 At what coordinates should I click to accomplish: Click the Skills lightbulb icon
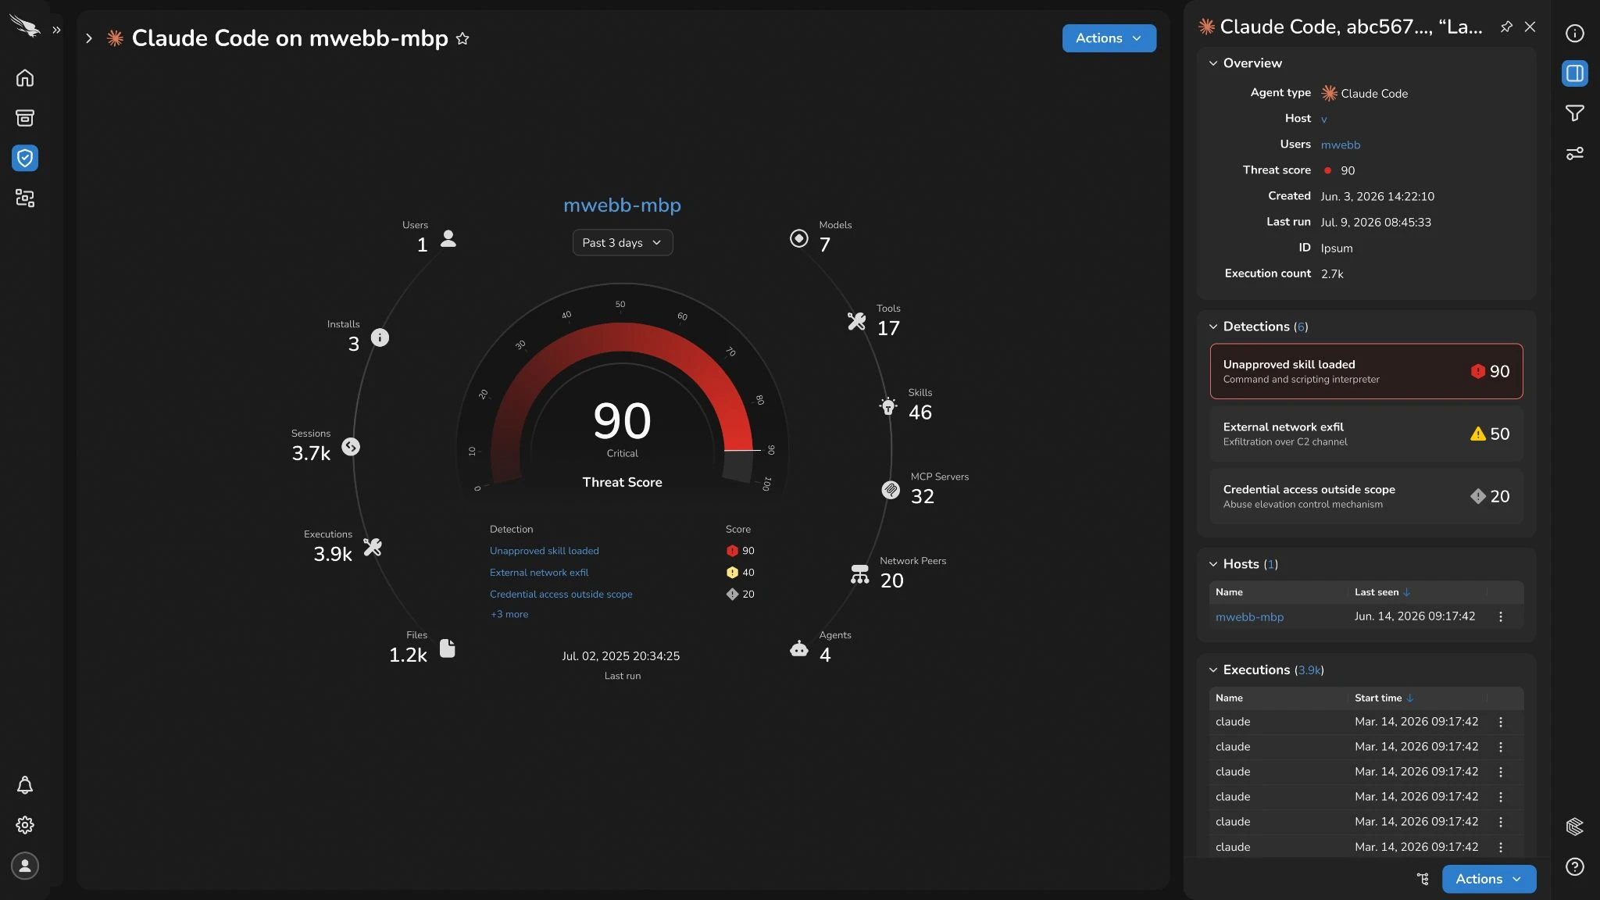(888, 405)
